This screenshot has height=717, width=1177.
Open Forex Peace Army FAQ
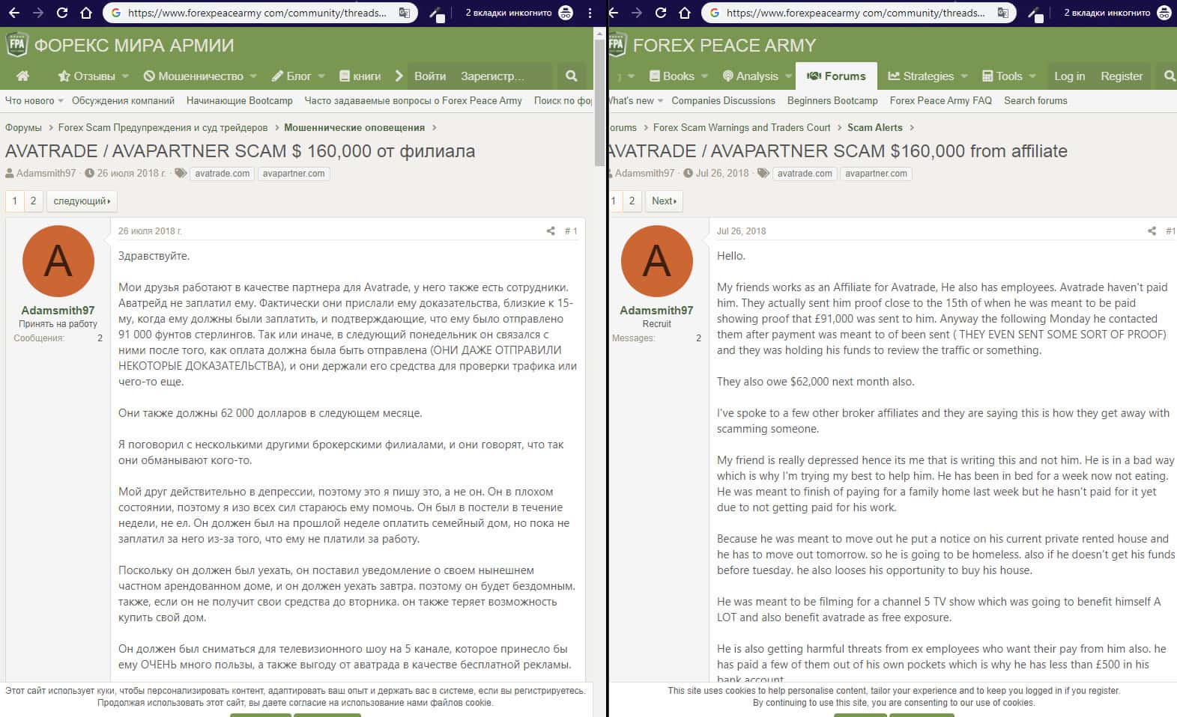click(941, 100)
